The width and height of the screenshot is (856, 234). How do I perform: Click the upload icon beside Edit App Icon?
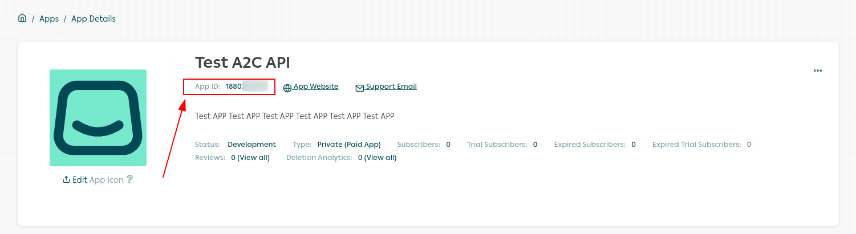tap(66, 179)
